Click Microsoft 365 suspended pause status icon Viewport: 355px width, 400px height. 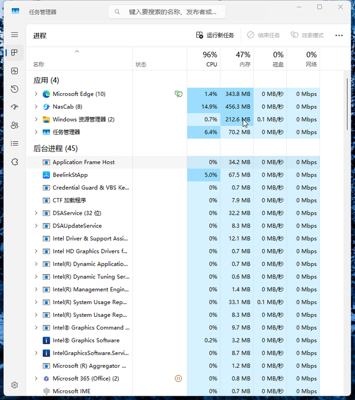[178, 378]
